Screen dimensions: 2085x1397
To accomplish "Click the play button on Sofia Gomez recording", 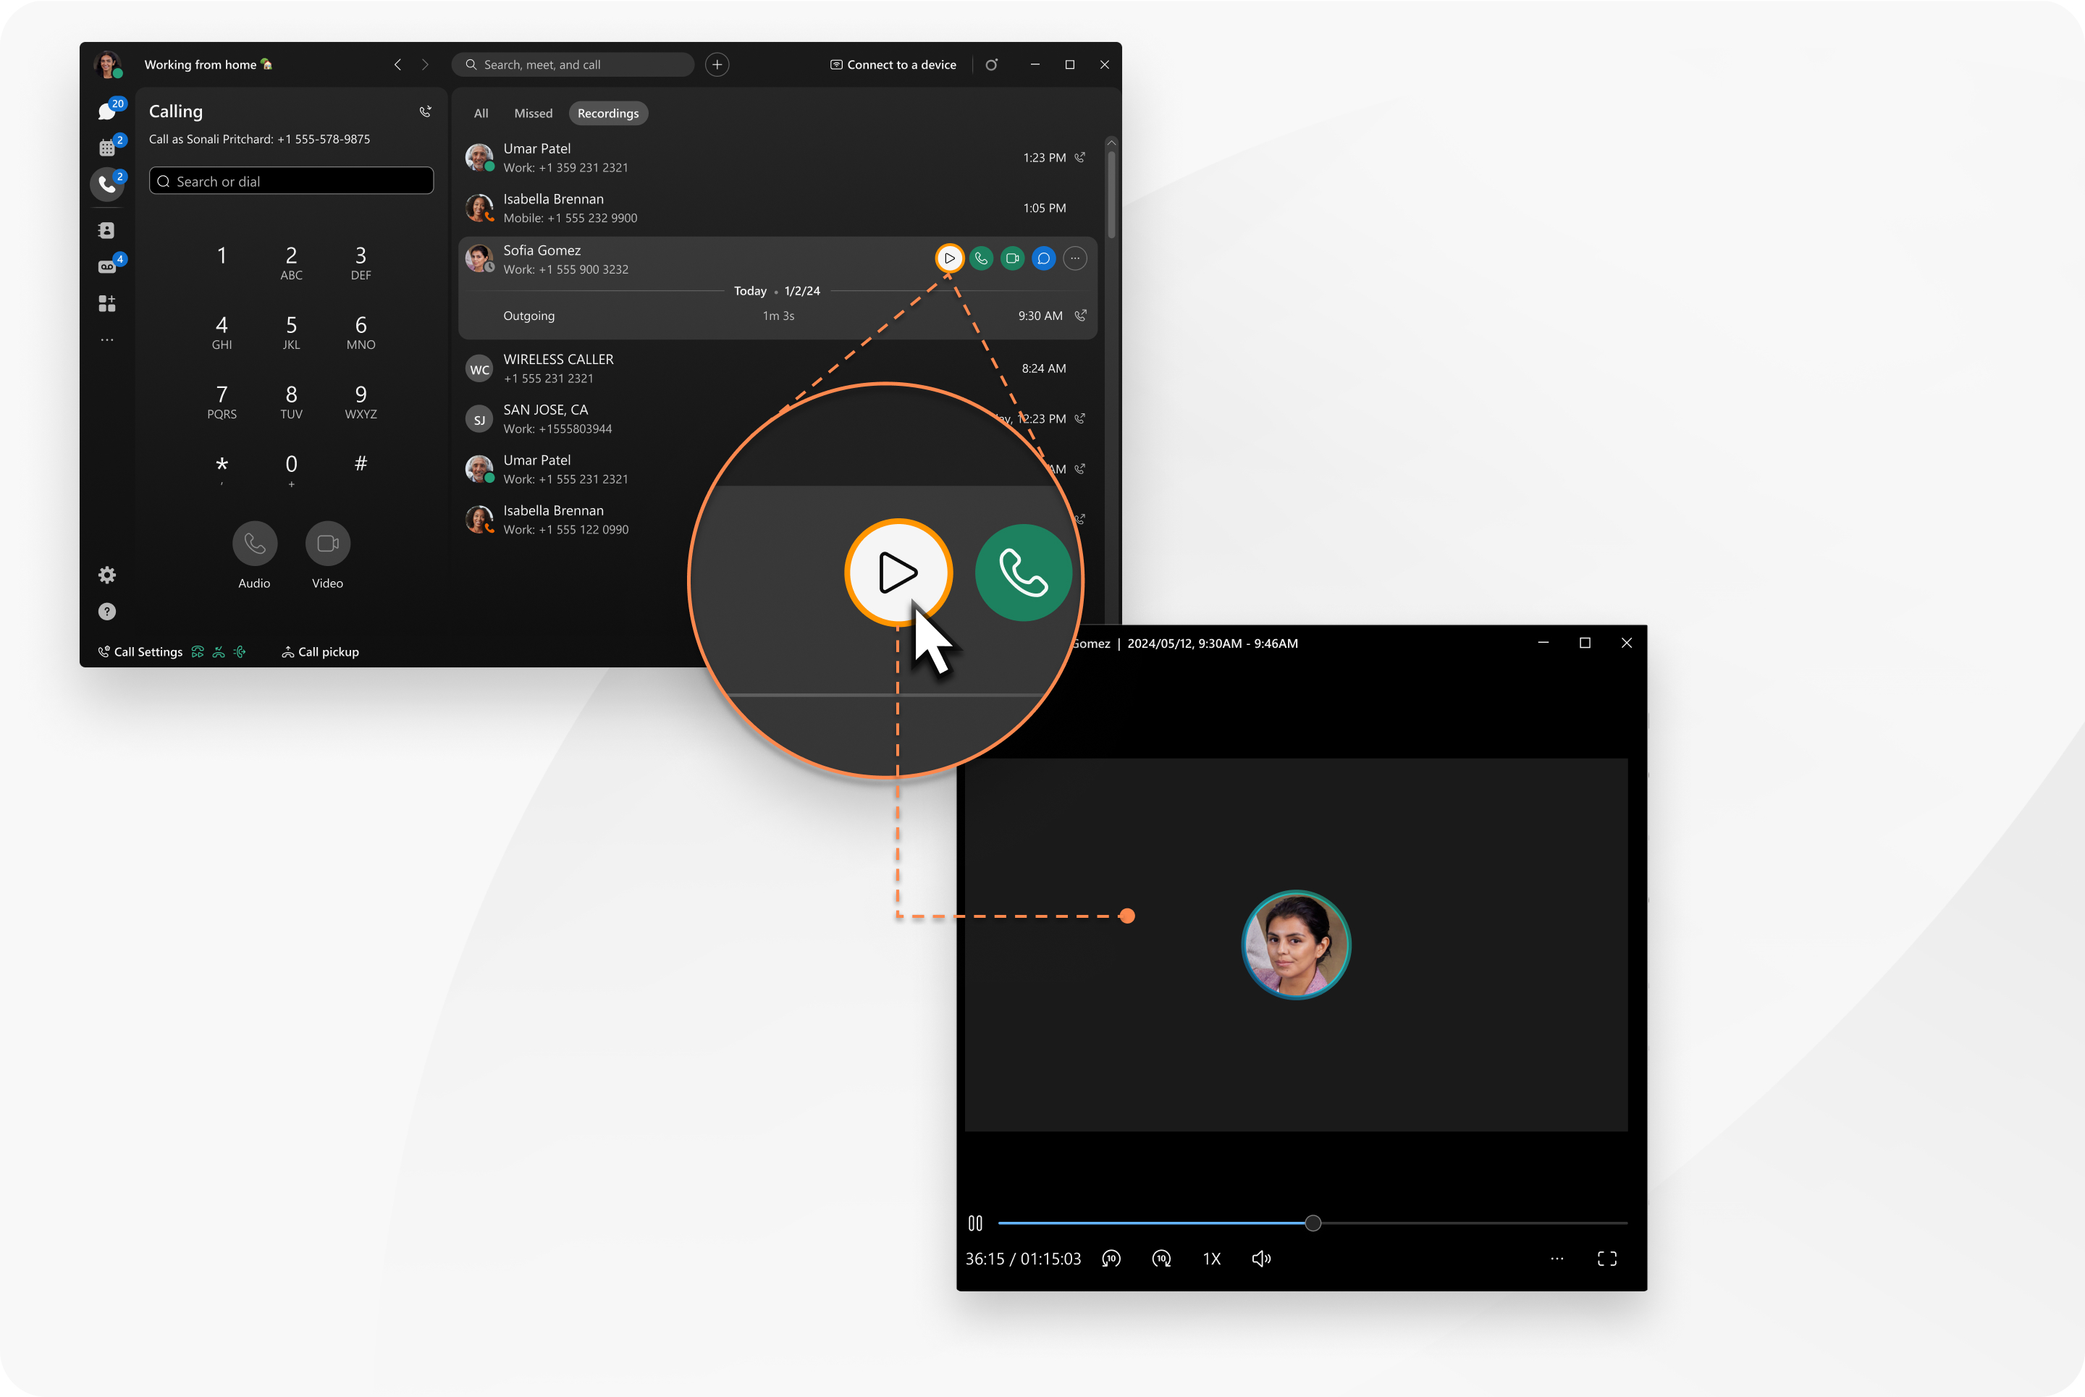I will pos(948,257).
